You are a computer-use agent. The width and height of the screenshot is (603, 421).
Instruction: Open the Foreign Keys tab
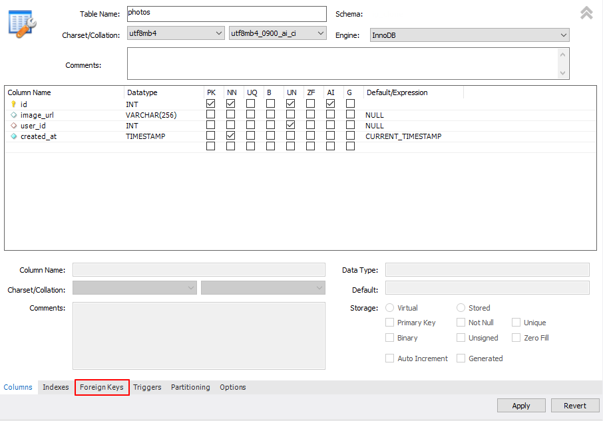[102, 387]
